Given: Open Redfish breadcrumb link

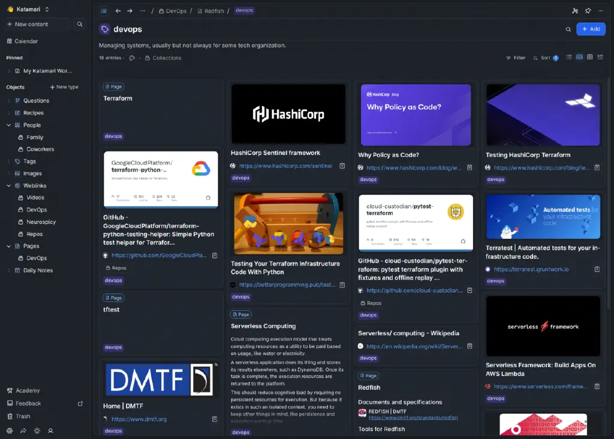Looking at the screenshot, I should coord(210,11).
